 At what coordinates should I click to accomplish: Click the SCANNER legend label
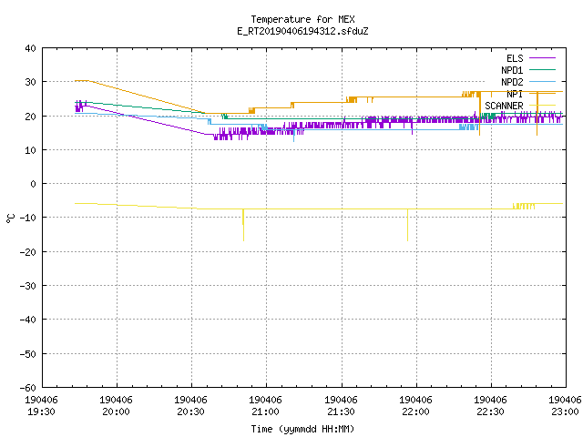504,106
